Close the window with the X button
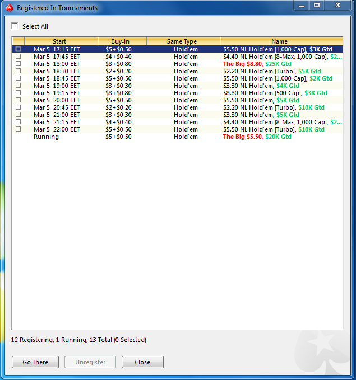Viewport: 356px width, 380px height. point(337,6)
